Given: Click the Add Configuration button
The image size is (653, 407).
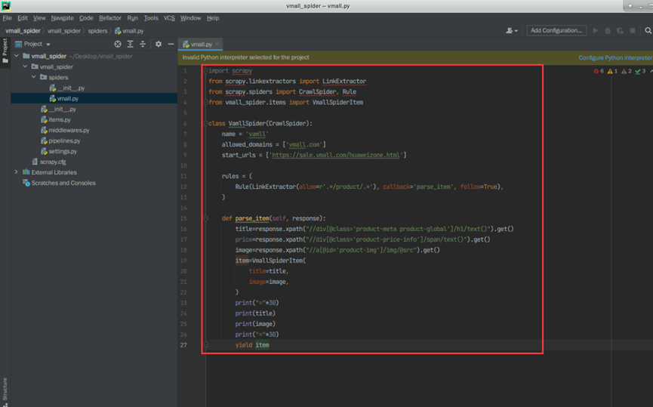Looking at the screenshot, I should tap(556, 31).
